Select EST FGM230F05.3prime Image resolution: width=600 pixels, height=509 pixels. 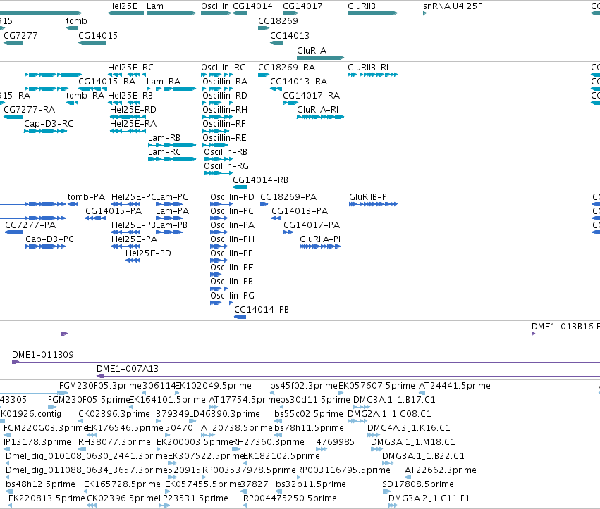(63, 393)
